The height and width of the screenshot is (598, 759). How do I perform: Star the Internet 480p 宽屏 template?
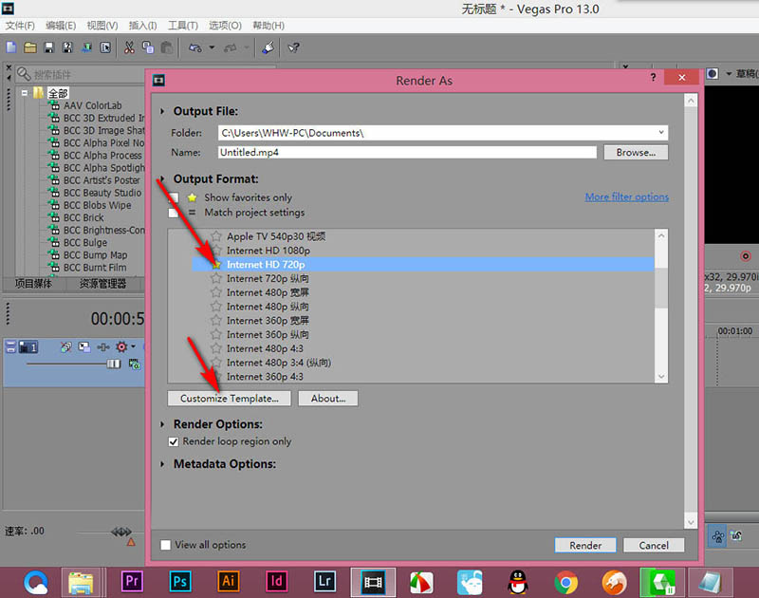(x=216, y=292)
